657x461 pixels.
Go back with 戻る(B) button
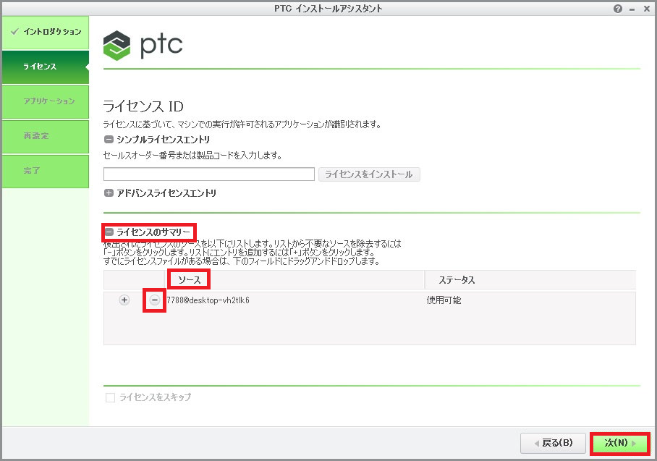click(553, 443)
